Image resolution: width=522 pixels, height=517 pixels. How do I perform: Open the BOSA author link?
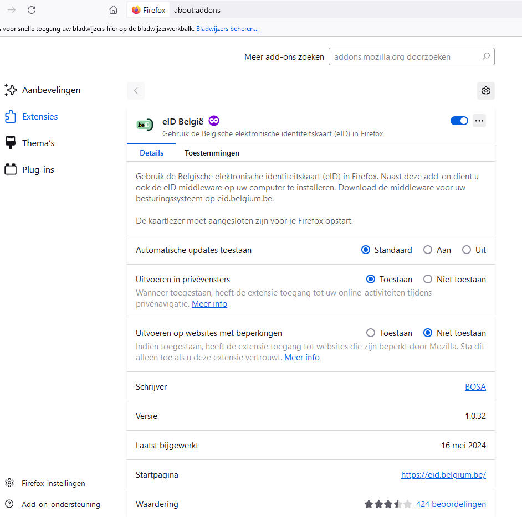[475, 387]
